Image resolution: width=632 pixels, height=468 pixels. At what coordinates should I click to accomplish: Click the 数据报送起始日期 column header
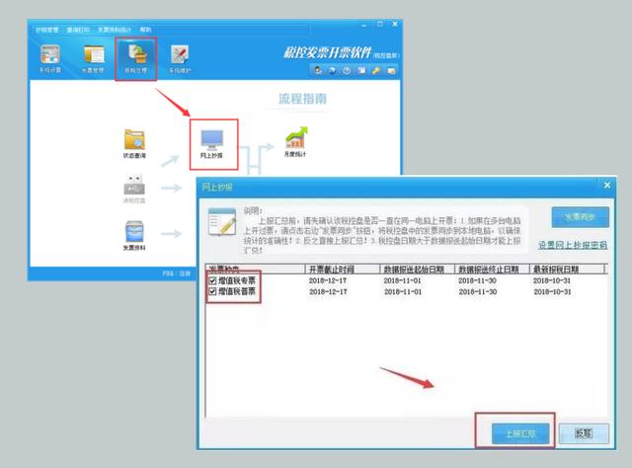(417, 269)
